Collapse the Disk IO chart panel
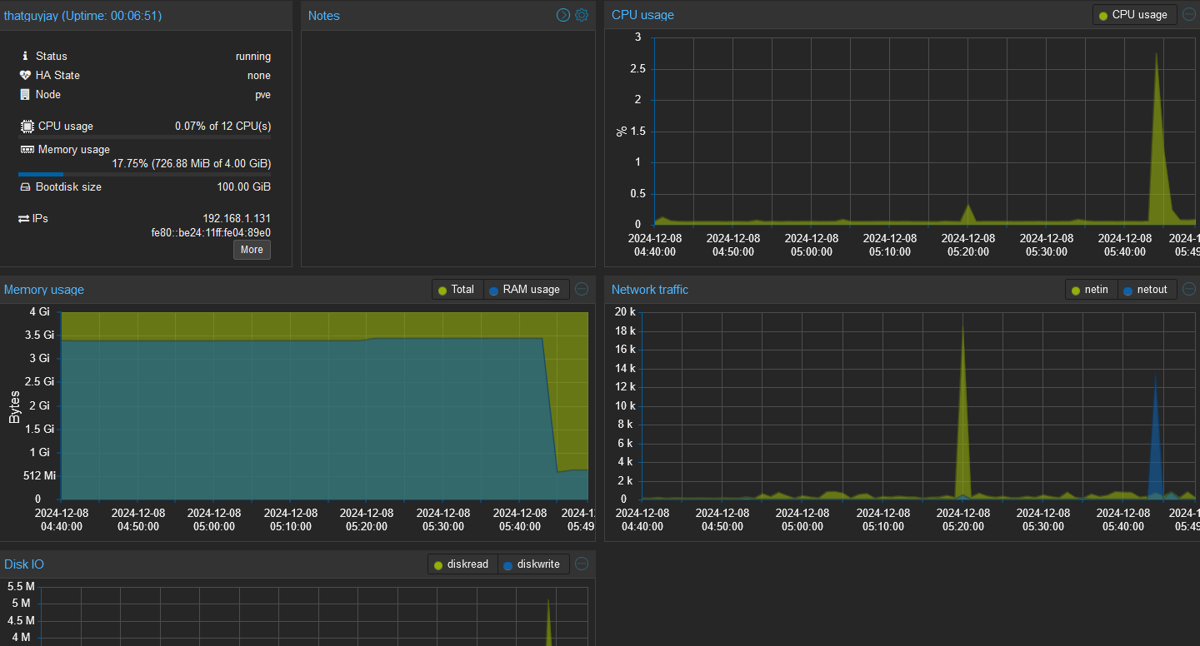 [x=582, y=564]
